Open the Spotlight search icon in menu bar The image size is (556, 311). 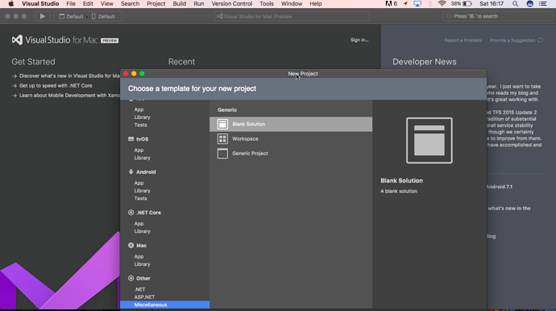[x=515, y=4]
